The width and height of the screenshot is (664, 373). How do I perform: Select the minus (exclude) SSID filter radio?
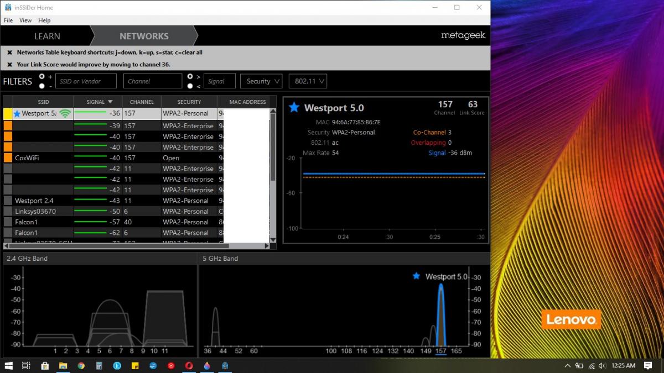click(42, 86)
